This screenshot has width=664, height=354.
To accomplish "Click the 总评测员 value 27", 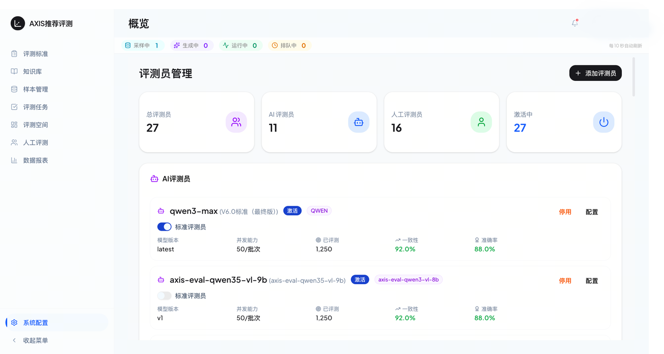I will [x=153, y=128].
